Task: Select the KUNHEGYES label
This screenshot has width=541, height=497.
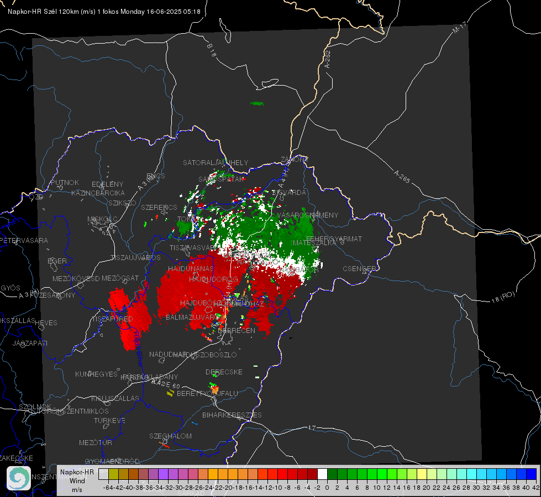Action: [96, 374]
